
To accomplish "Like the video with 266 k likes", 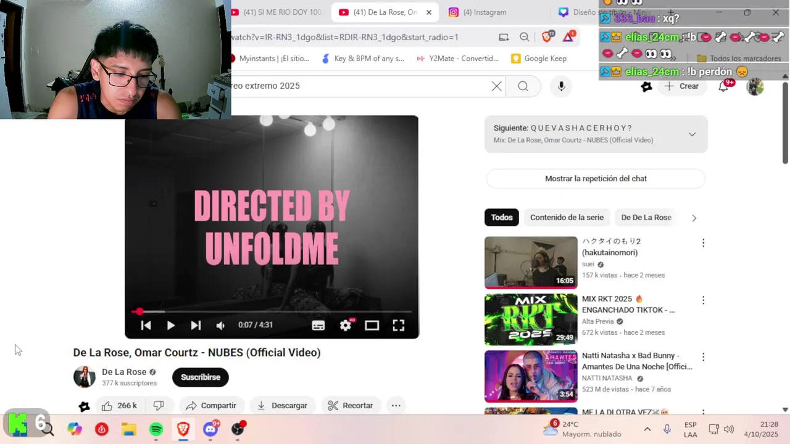I will (119, 405).
